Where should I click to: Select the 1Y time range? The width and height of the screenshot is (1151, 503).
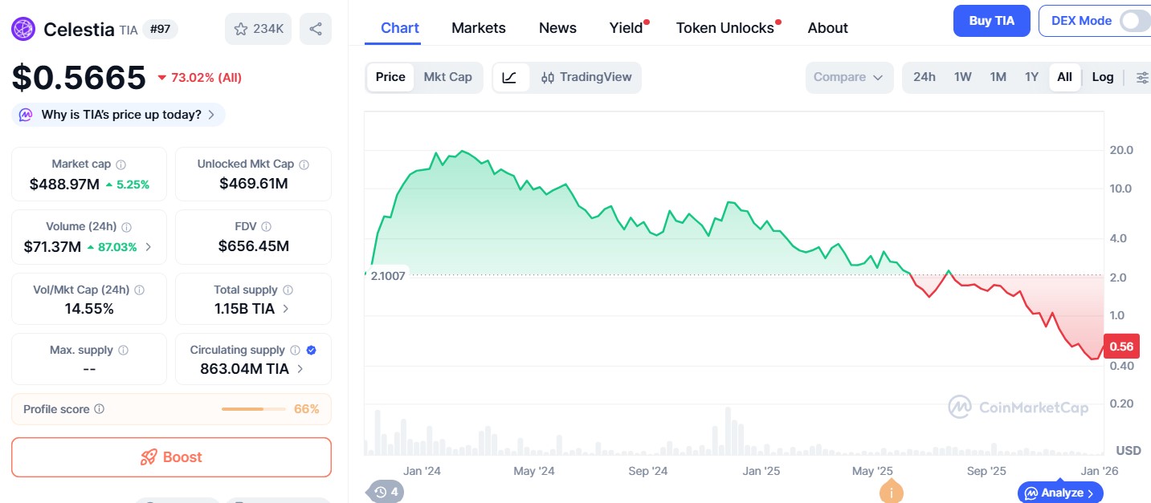click(1031, 77)
